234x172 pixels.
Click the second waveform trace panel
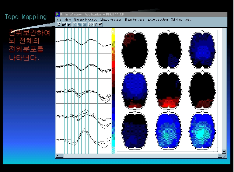[83, 66]
